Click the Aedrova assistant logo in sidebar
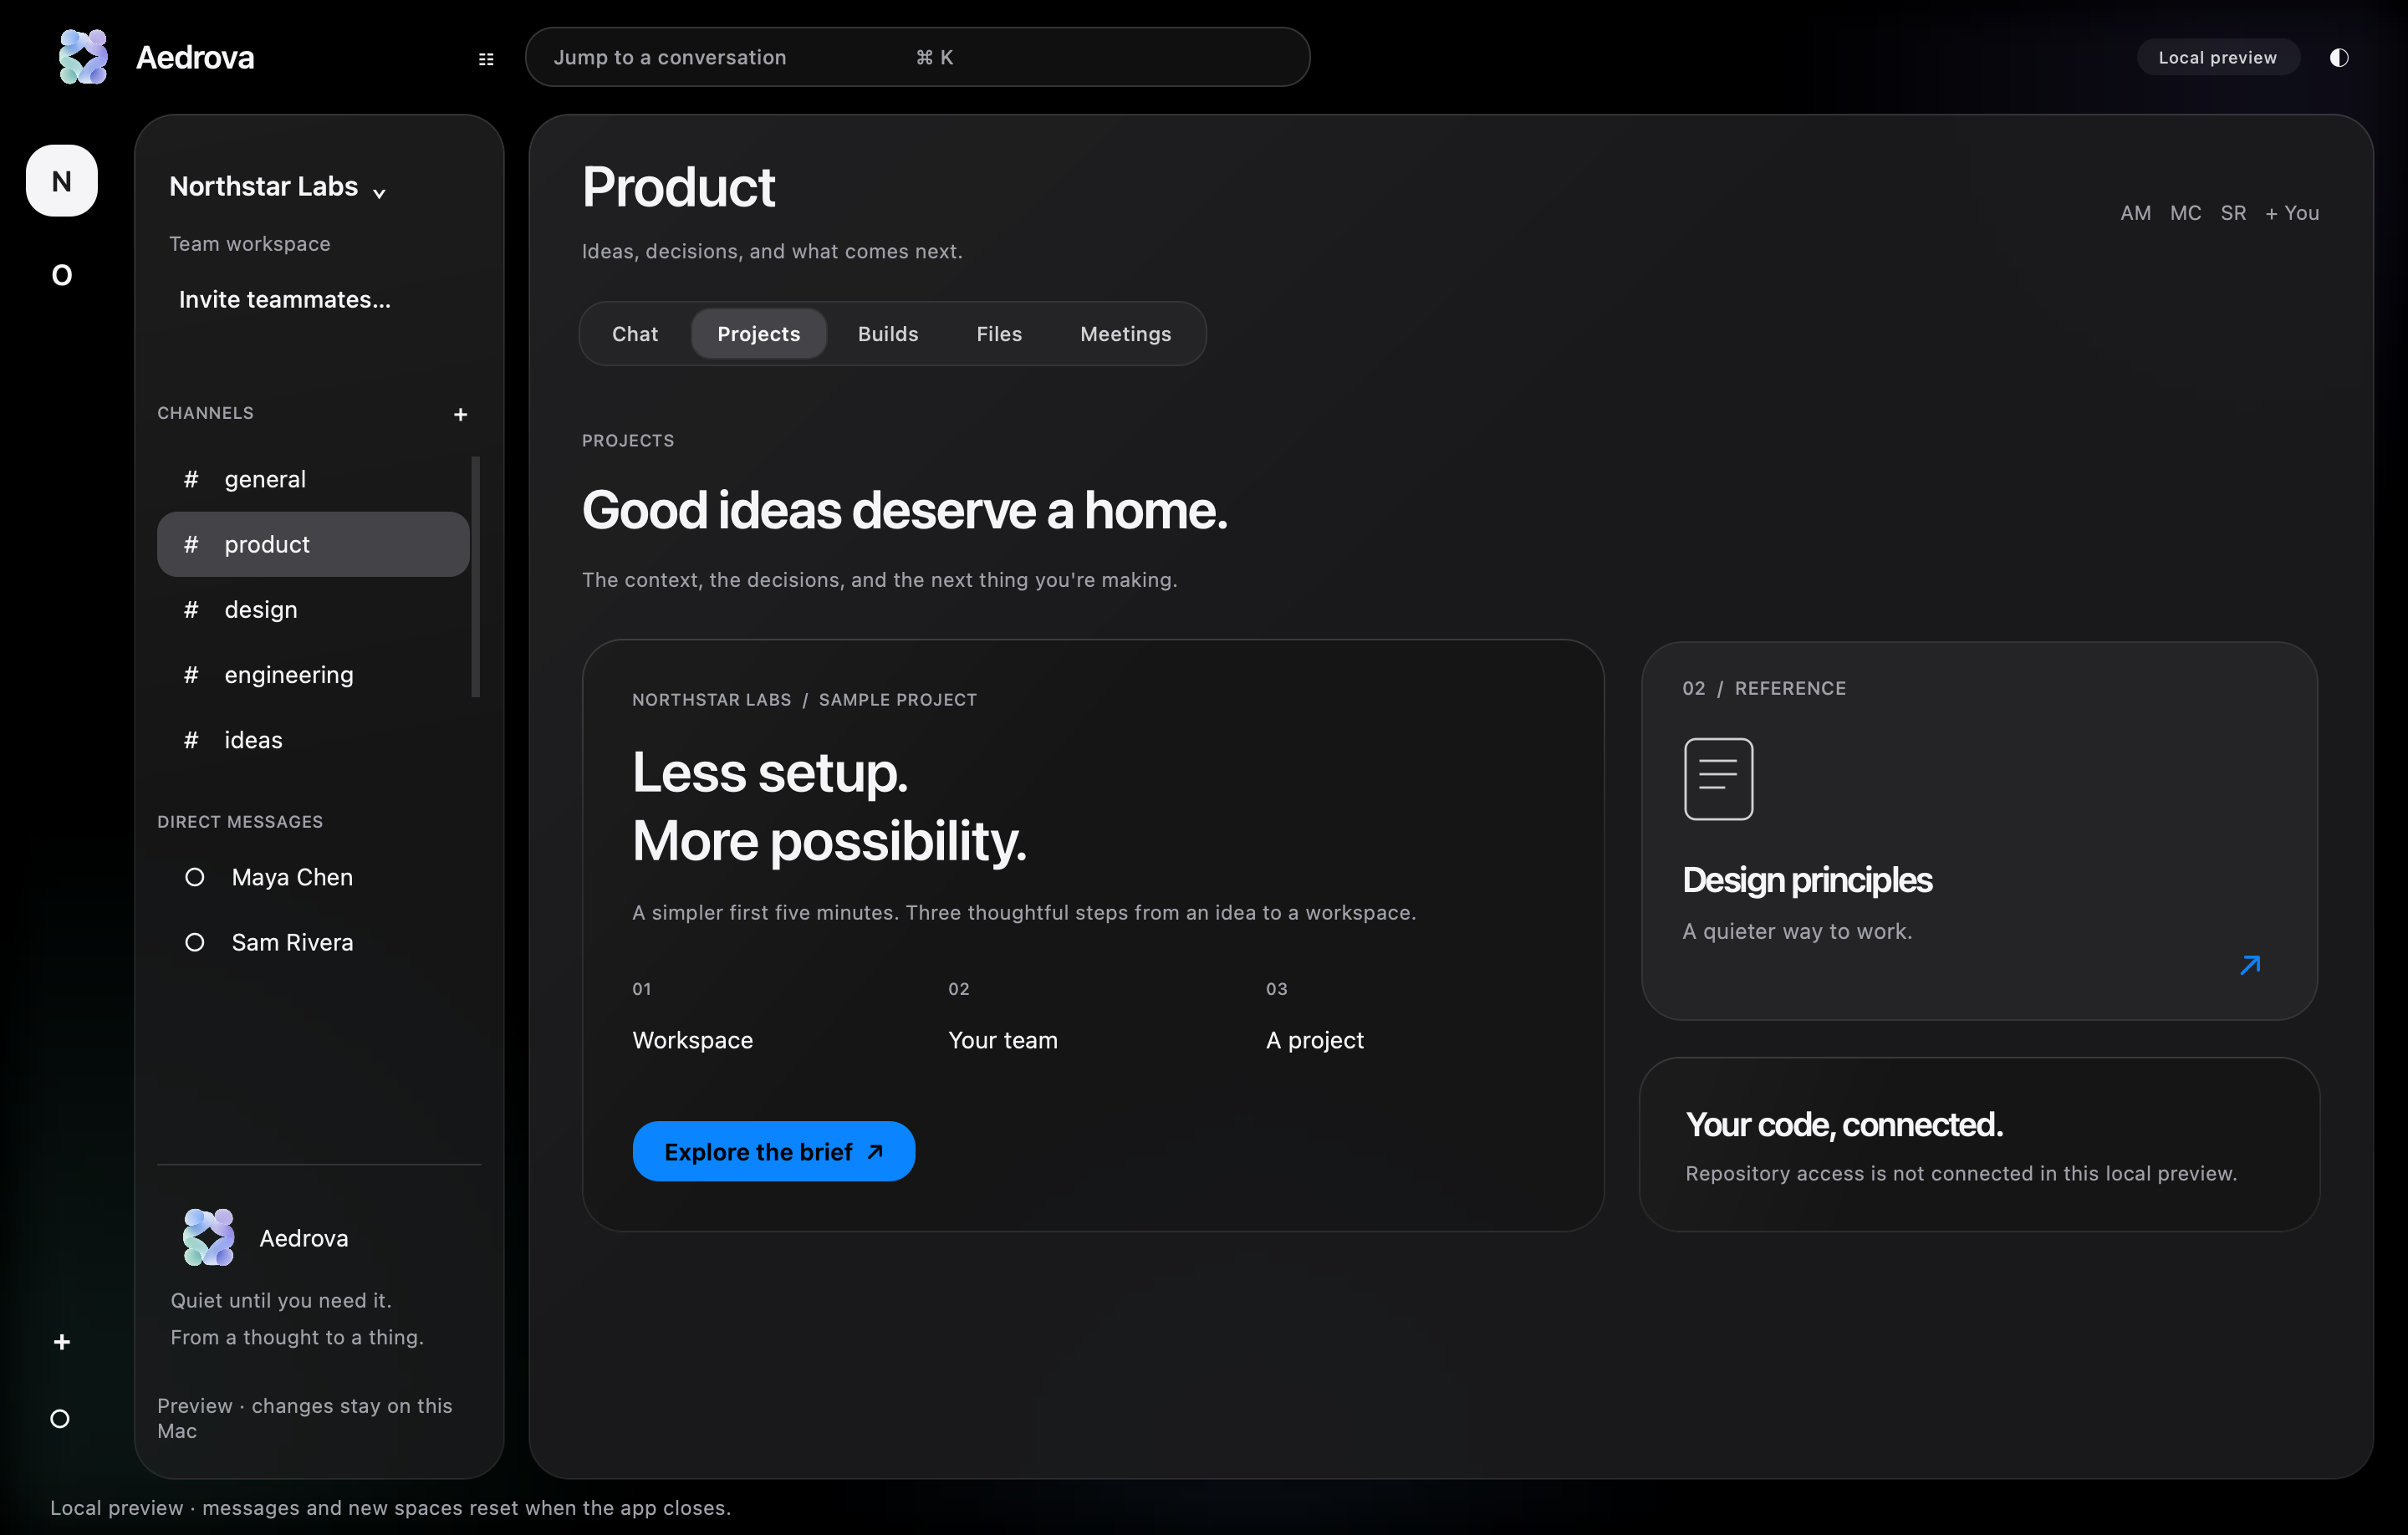Screen dimensions: 2408x1535 pos(208,1237)
